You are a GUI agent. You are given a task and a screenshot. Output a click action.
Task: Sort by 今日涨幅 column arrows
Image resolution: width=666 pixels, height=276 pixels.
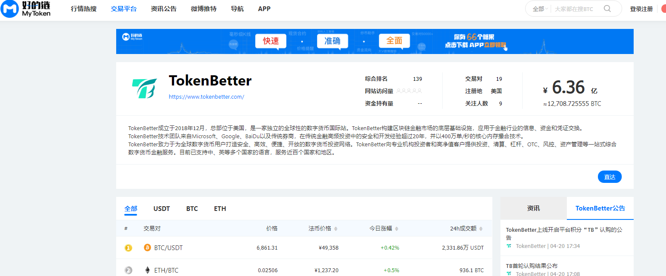397,229
